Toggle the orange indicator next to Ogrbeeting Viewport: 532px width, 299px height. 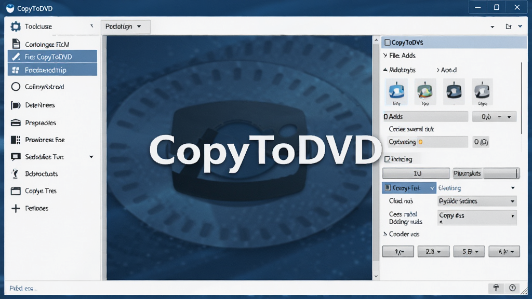(x=420, y=142)
